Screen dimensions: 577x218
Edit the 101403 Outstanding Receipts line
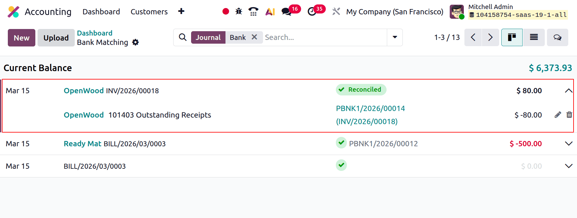coord(558,115)
